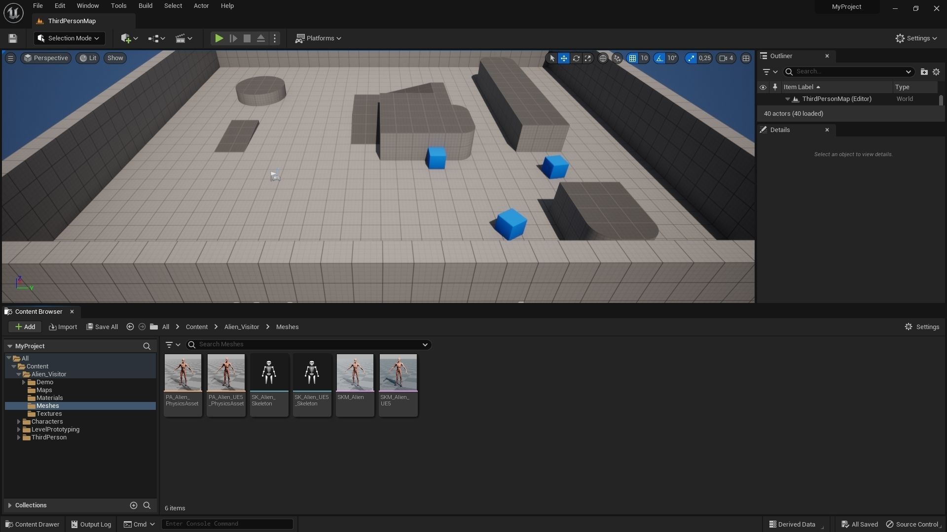Click Save All in Content Browser
Image resolution: width=947 pixels, height=532 pixels.
click(x=102, y=327)
